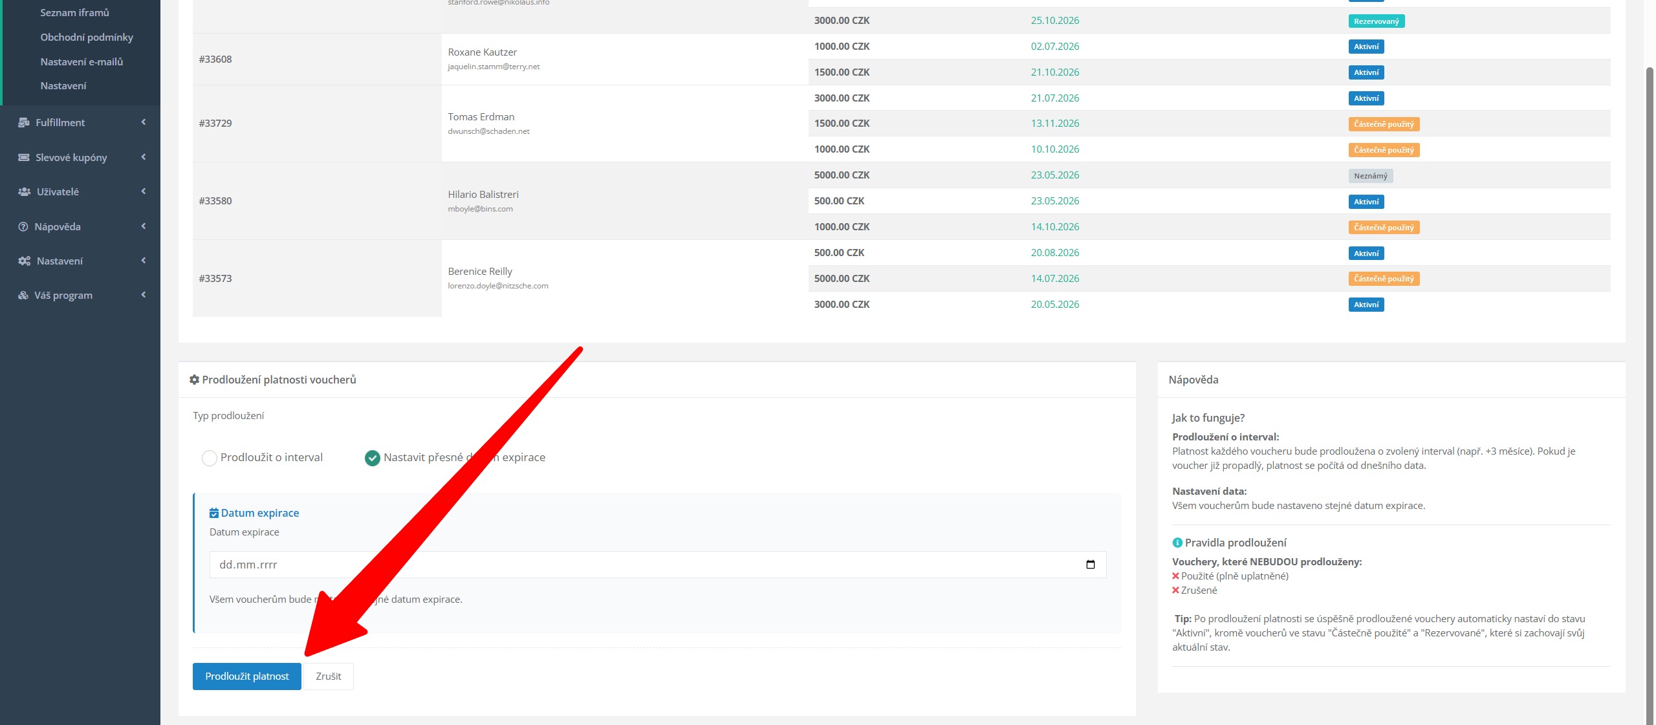The width and height of the screenshot is (1656, 725).
Task: Click the Uživatelé users icon
Action: pos(25,192)
